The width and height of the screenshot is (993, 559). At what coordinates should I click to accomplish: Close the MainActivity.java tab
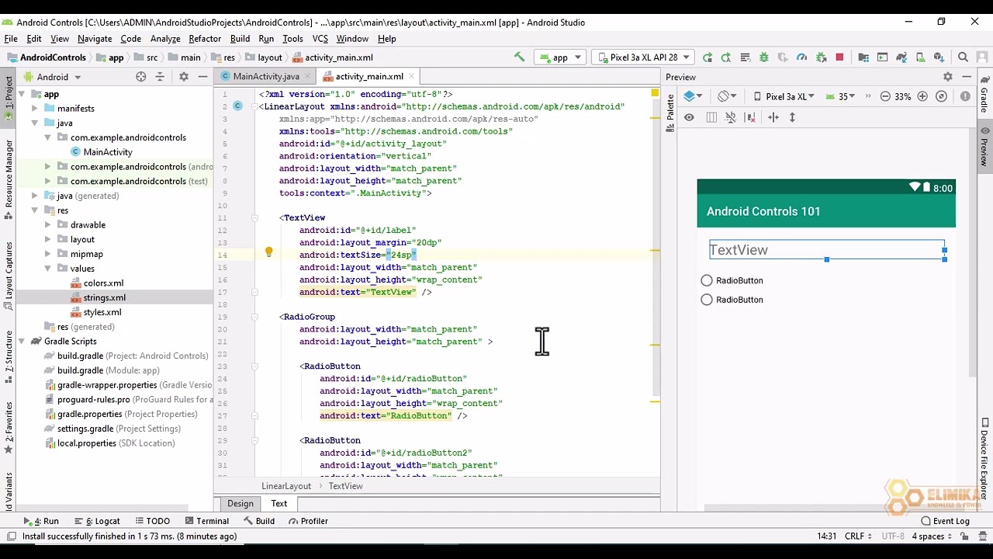coord(307,76)
